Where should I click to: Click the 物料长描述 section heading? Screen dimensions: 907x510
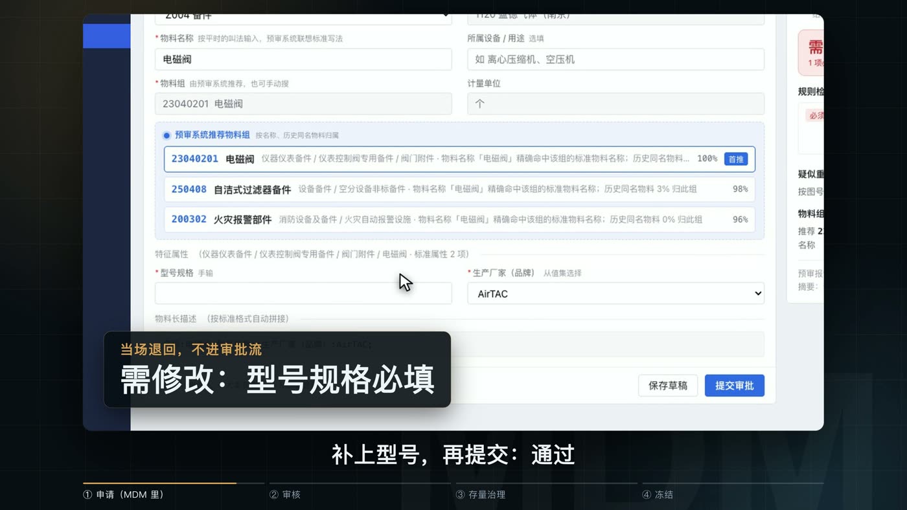[176, 318]
